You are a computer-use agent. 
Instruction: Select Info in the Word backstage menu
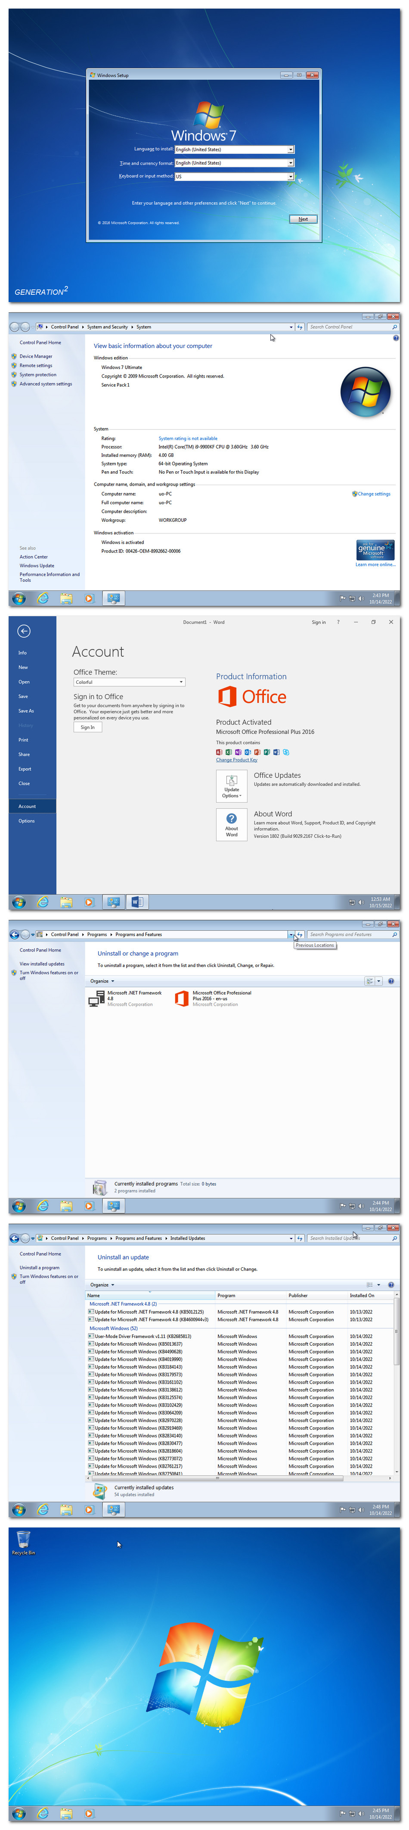(23, 652)
